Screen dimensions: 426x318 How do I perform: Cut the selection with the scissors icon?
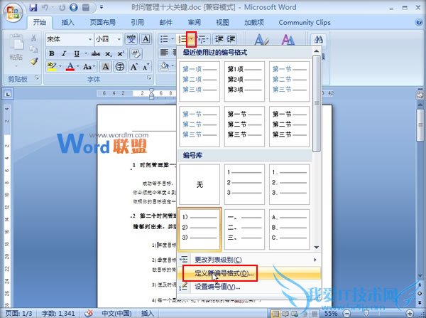[x=33, y=38]
